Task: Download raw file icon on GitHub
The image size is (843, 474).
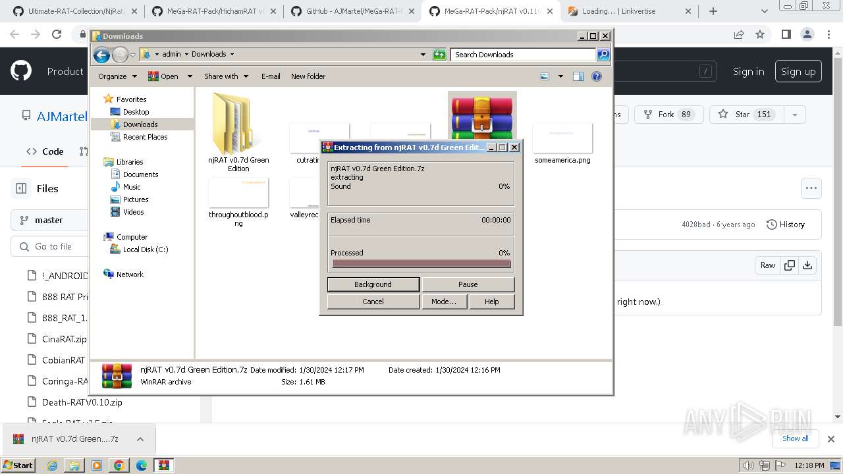Action: point(807,265)
